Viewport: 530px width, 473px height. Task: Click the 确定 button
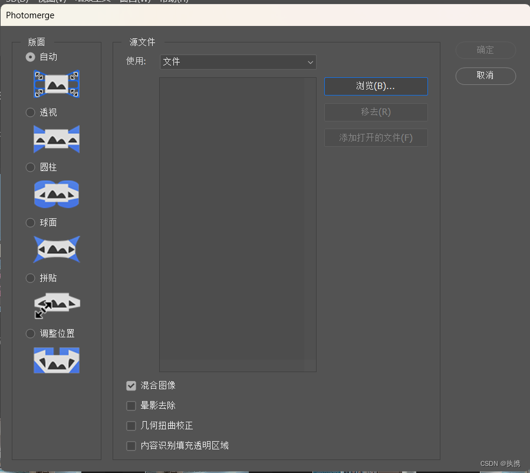click(x=485, y=50)
